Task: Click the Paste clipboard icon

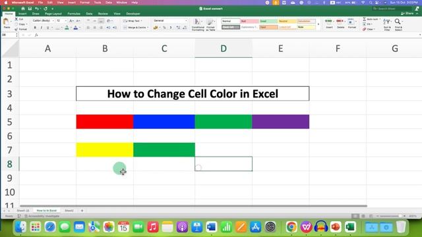Action: click(x=6, y=22)
